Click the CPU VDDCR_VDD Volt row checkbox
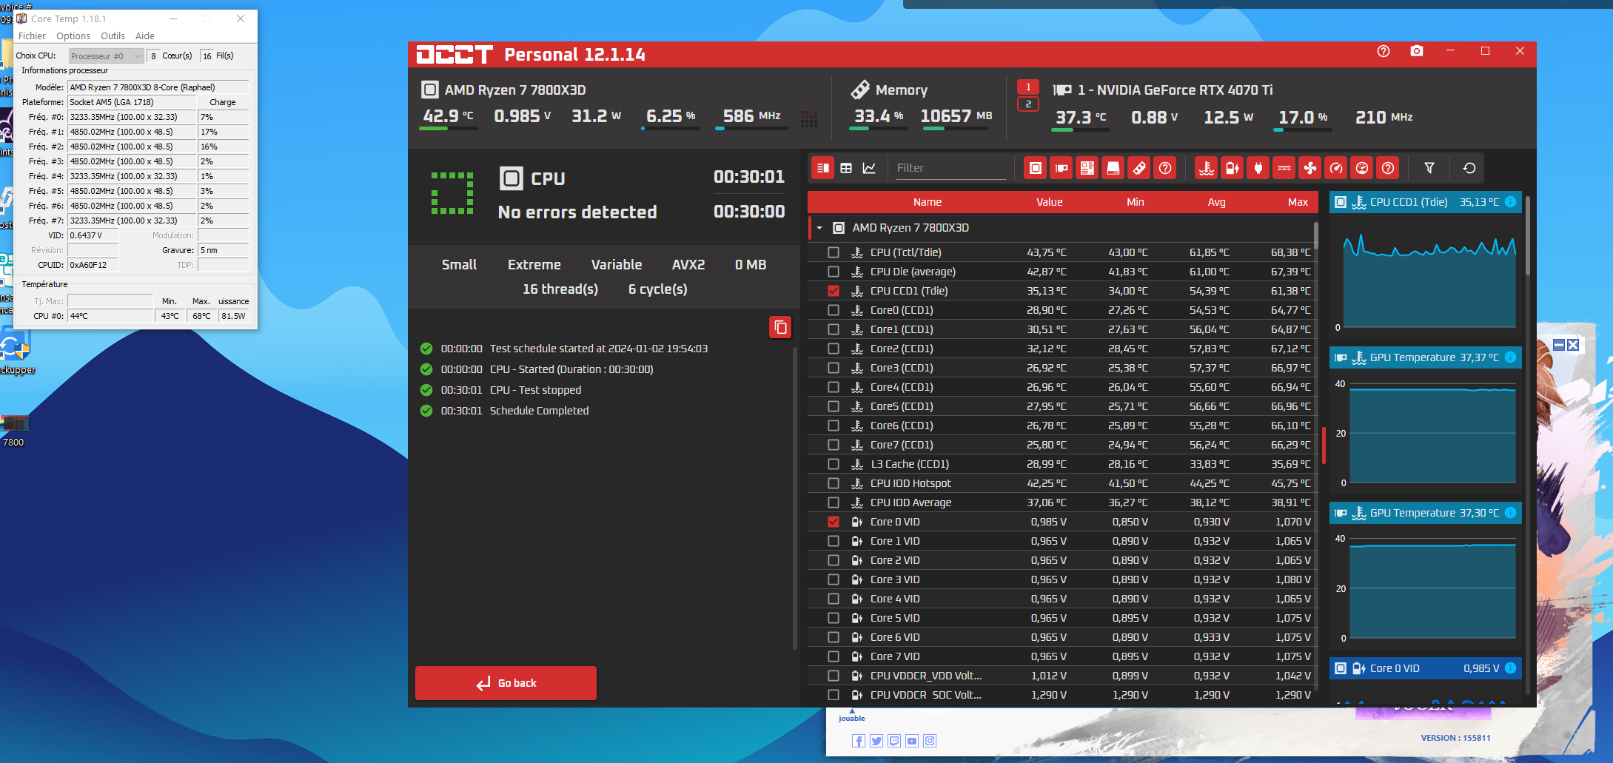This screenshot has width=1613, height=763. [834, 676]
